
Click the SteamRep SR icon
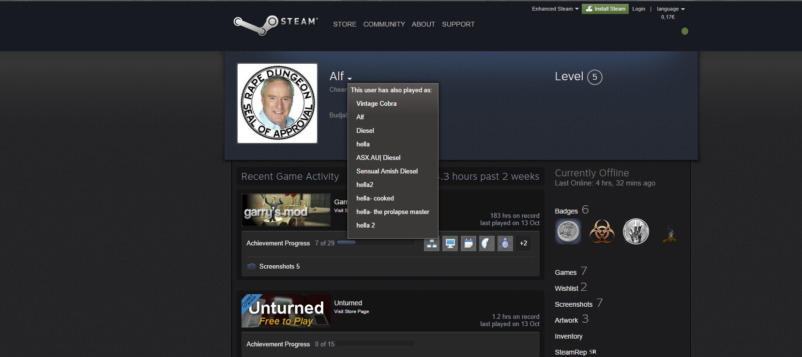tap(593, 352)
